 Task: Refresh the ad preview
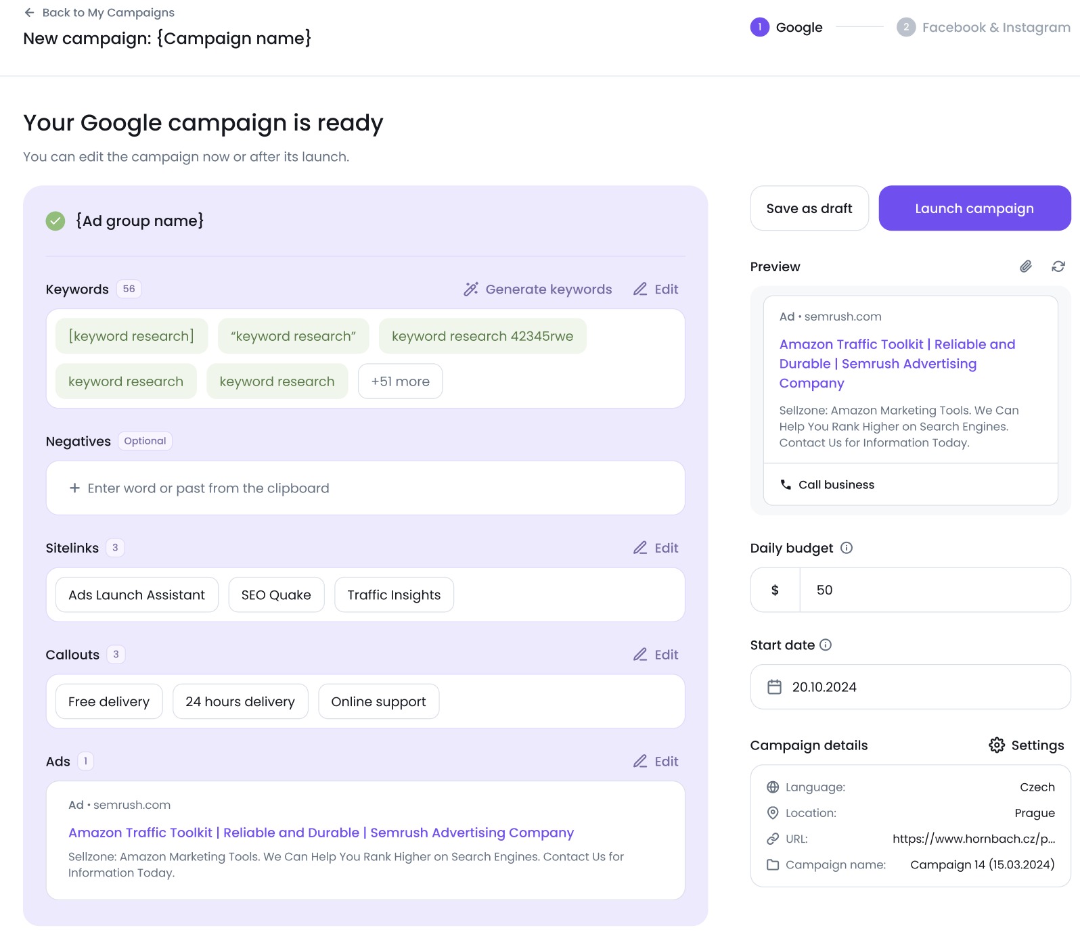[1058, 266]
